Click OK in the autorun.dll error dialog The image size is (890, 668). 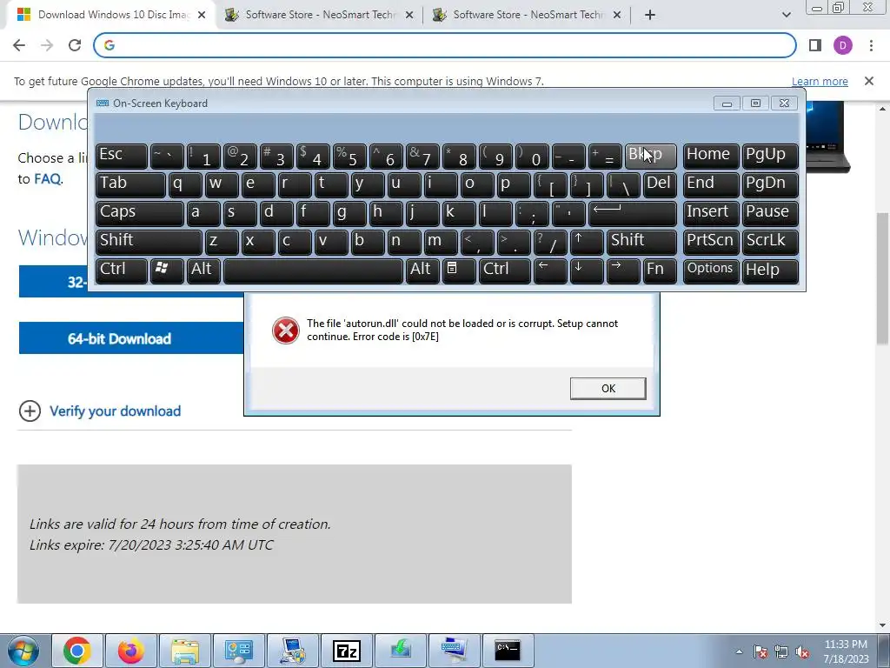[x=608, y=389]
